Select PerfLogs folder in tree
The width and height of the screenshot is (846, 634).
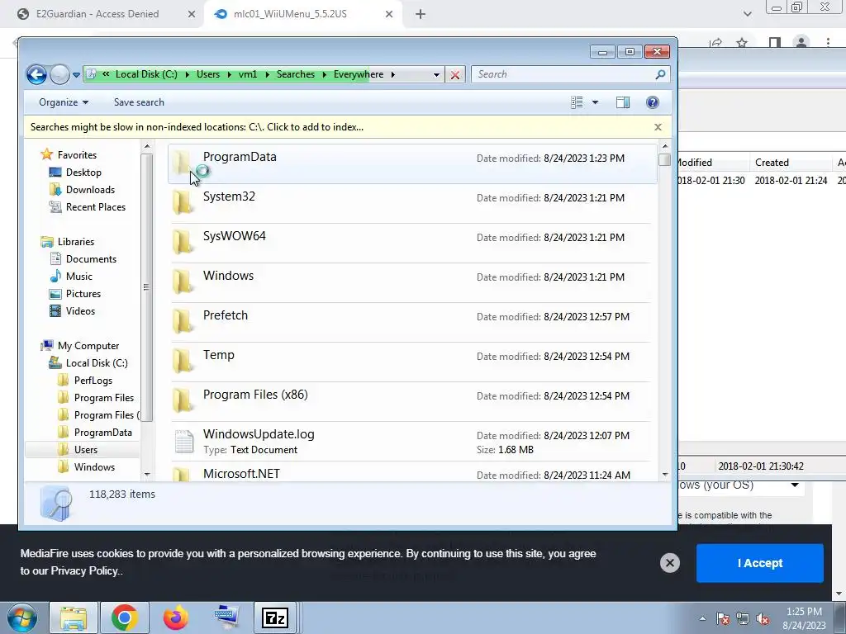click(93, 381)
